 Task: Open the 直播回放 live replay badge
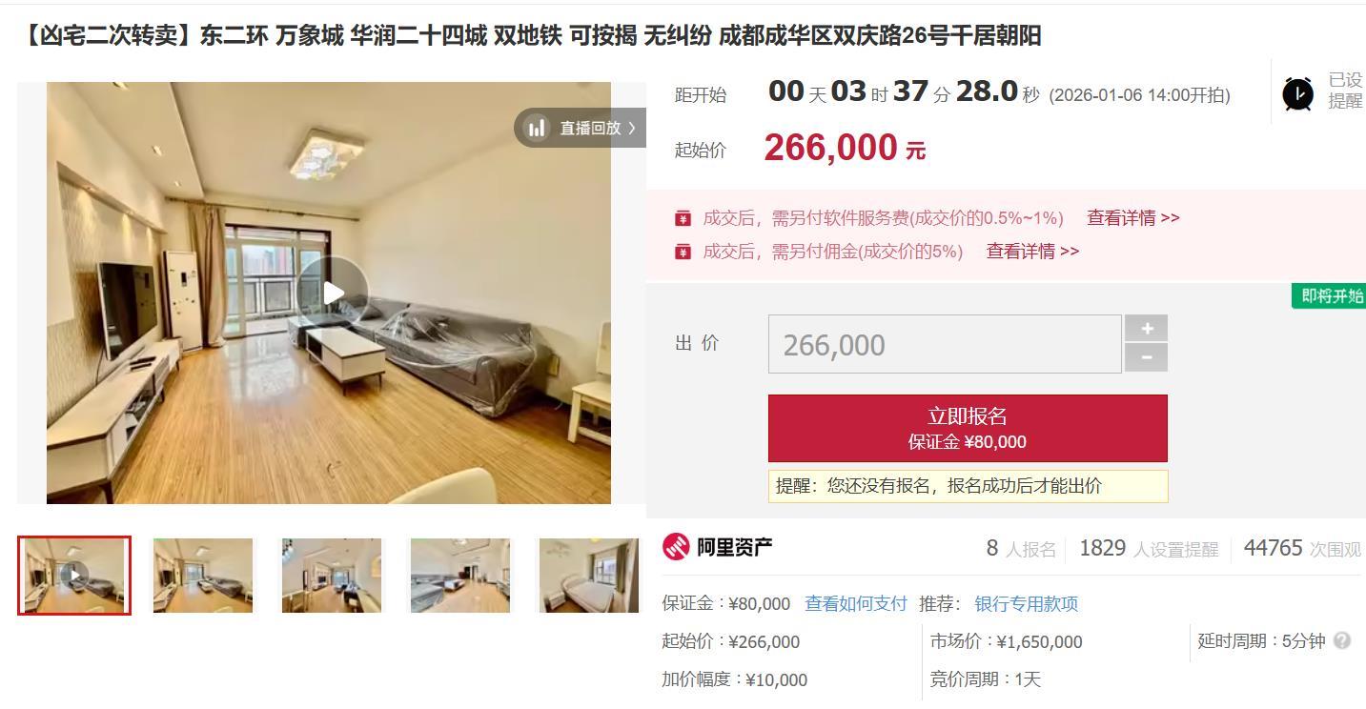click(x=581, y=128)
